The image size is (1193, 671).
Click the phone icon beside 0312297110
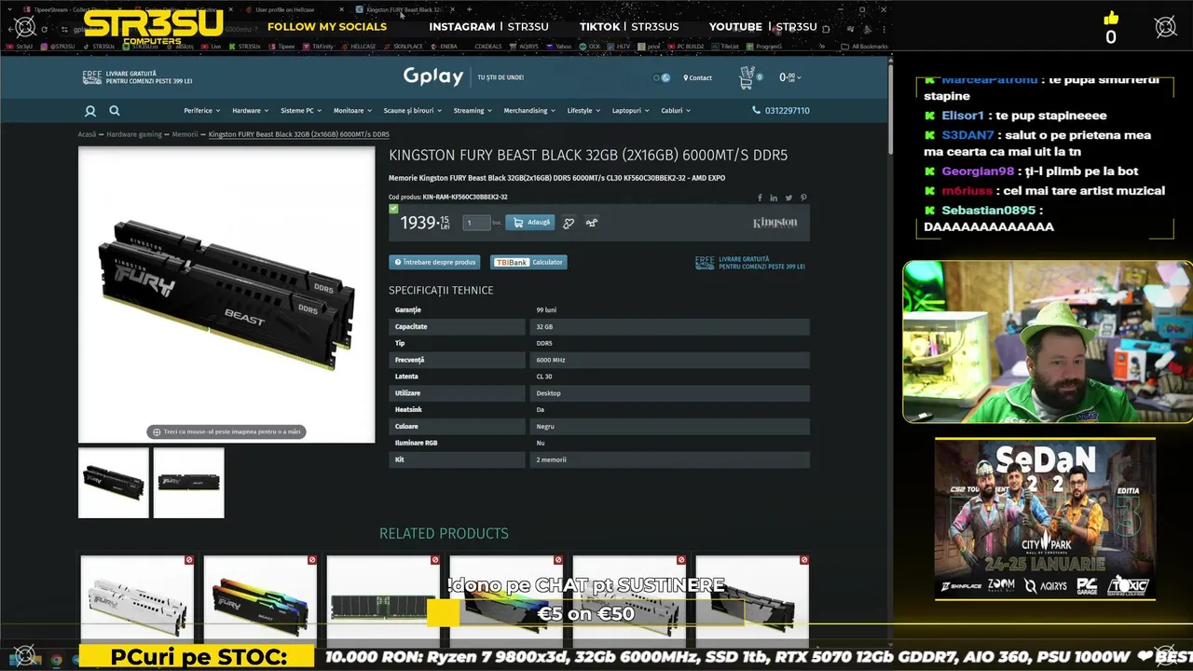pyautogui.click(x=756, y=110)
